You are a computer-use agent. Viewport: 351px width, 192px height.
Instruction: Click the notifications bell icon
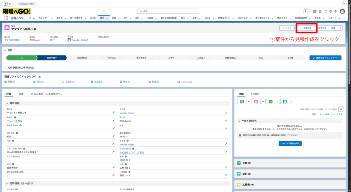click(335, 11)
